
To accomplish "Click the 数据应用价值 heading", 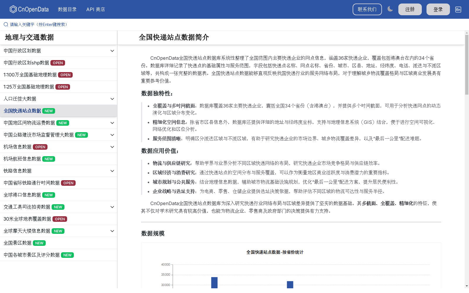I will click(x=160, y=151).
